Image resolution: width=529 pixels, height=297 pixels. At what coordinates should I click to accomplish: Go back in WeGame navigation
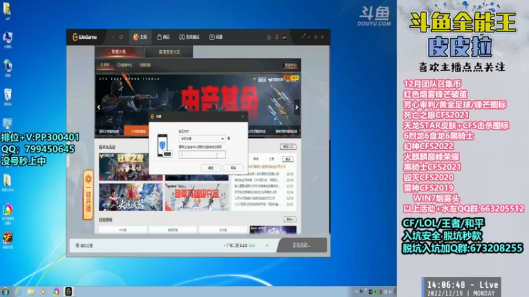tap(113, 37)
